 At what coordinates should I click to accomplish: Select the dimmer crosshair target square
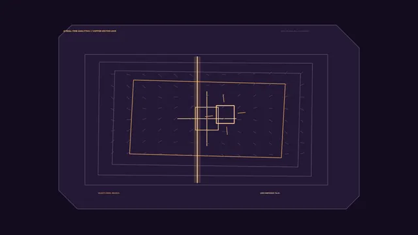point(207,119)
